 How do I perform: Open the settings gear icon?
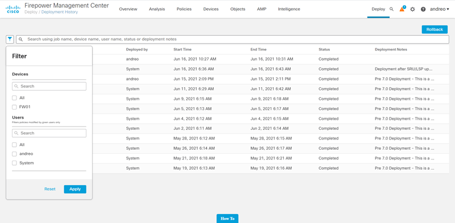412,9
